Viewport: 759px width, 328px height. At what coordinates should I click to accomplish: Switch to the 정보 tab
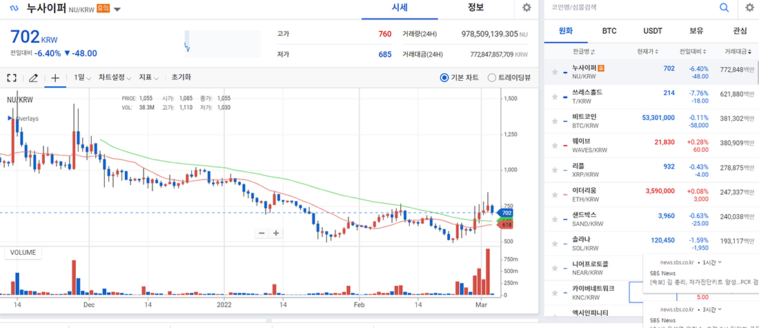tap(475, 8)
